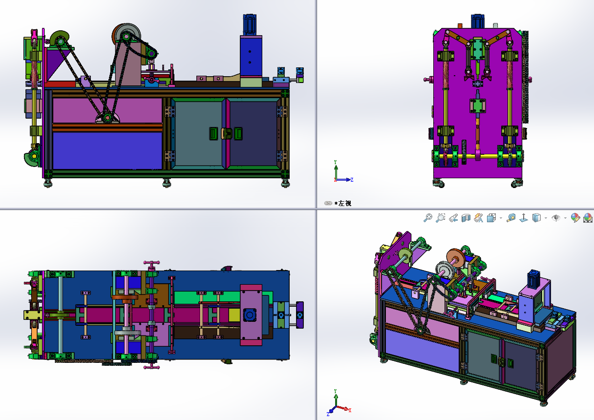This screenshot has height=420, width=594.
Task: Click the Display Style box icon
Action: pos(536,218)
